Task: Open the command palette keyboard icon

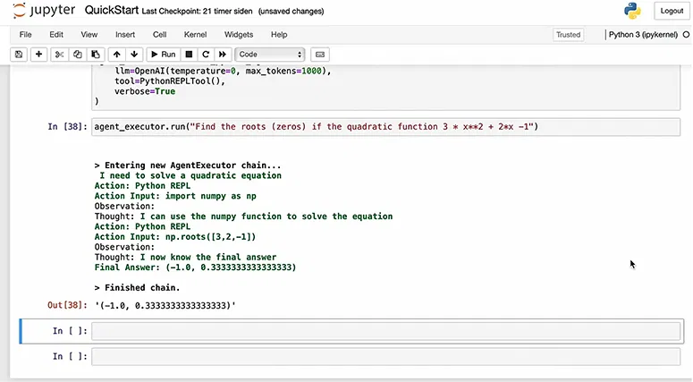Action: pyautogui.click(x=320, y=55)
